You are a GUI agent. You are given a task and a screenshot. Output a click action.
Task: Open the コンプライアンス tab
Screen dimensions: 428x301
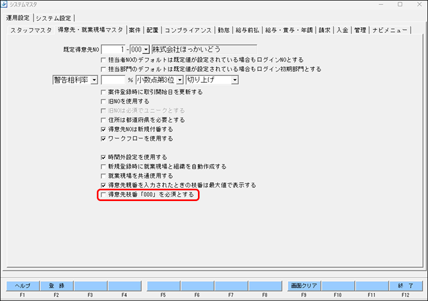click(x=188, y=30)
